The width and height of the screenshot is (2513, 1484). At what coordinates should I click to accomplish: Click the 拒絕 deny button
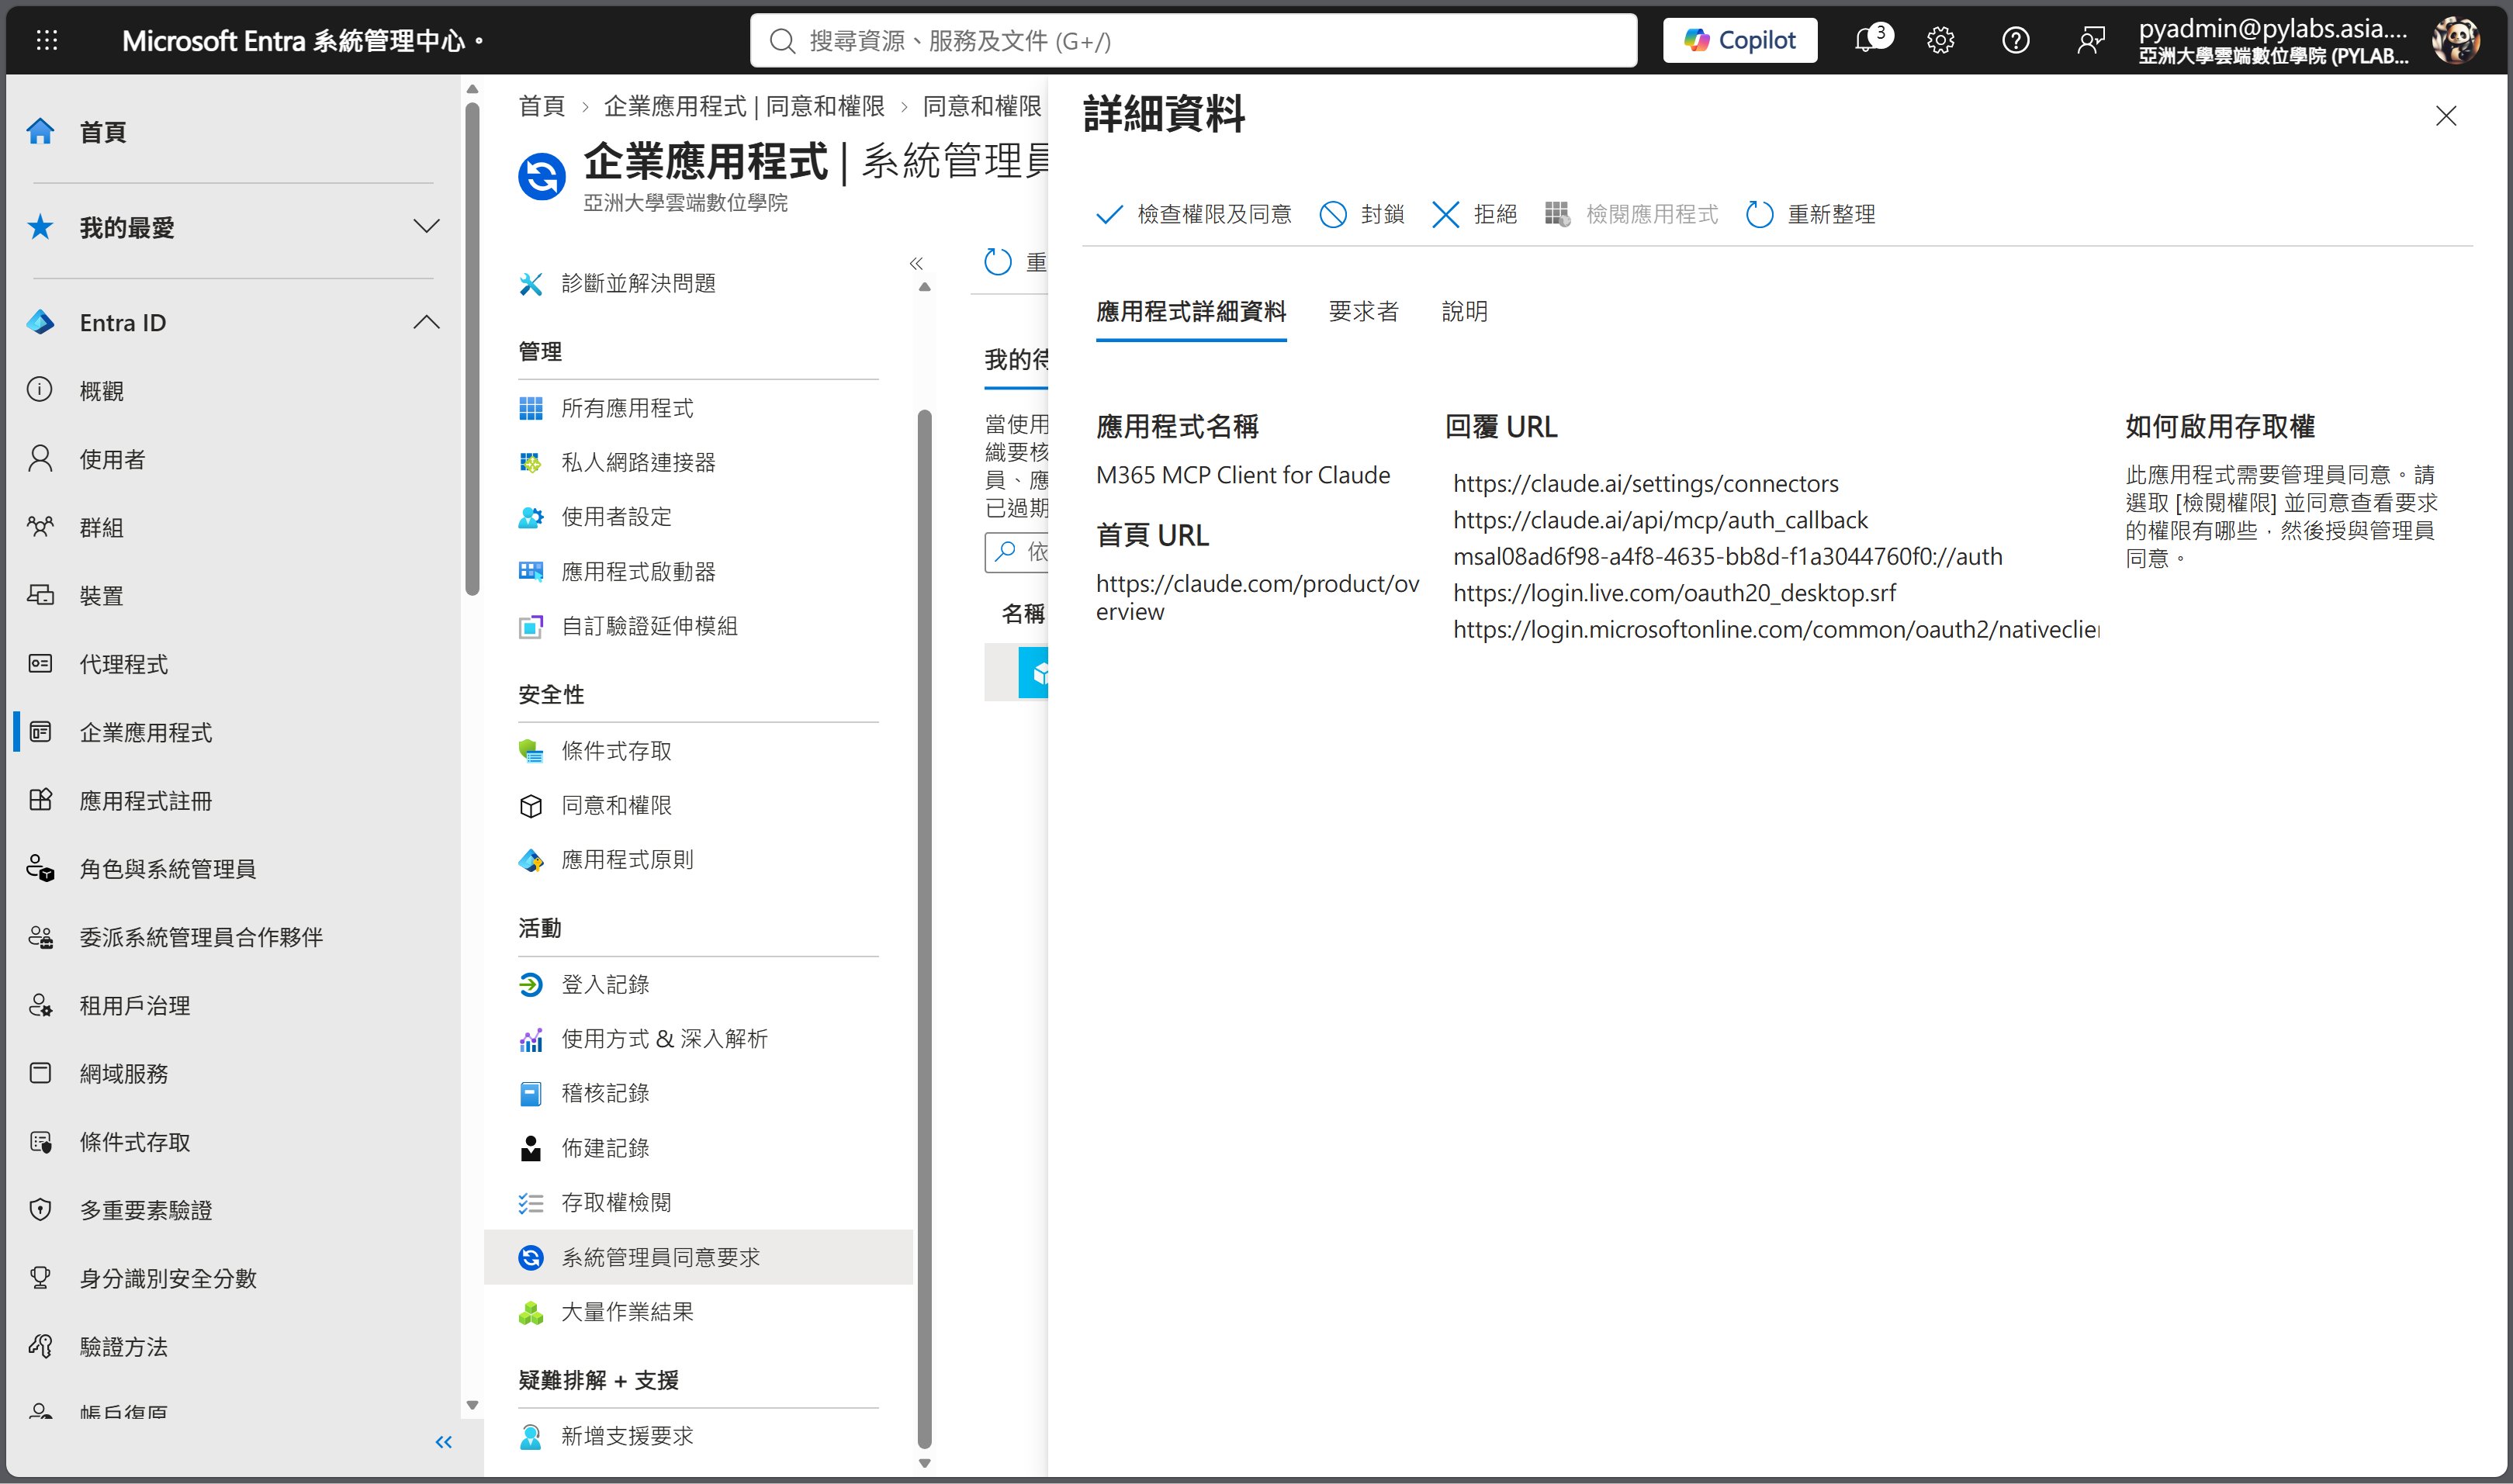[x=1475, y=214]
